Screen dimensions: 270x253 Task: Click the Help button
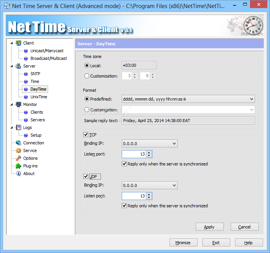tap(249, 243)
